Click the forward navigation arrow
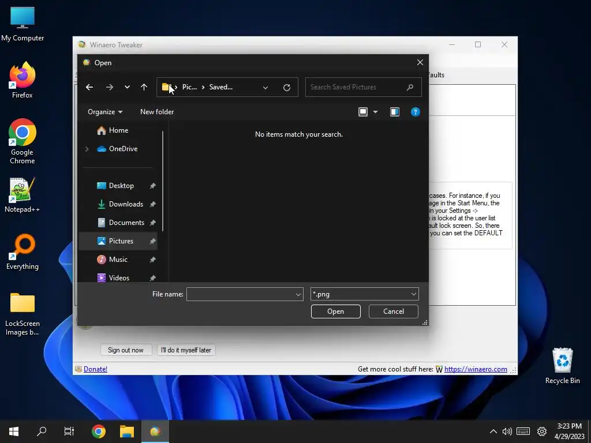 pyautogui.click(x=110, y=88)
